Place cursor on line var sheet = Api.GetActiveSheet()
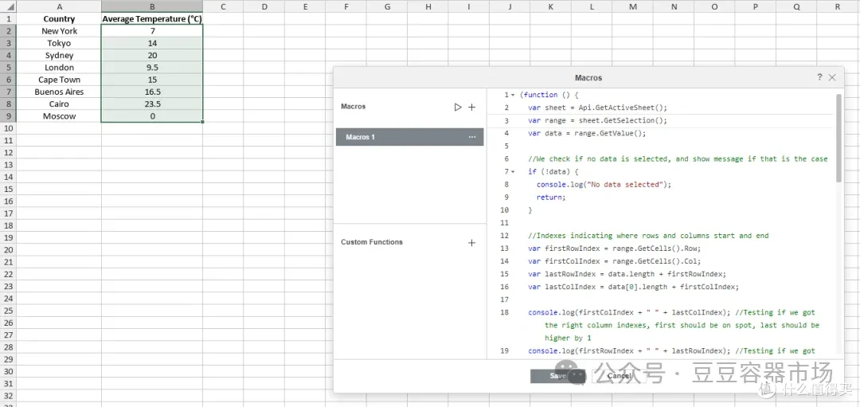The height and width of the screenshot is (407, 860). (x=598, y=108)
